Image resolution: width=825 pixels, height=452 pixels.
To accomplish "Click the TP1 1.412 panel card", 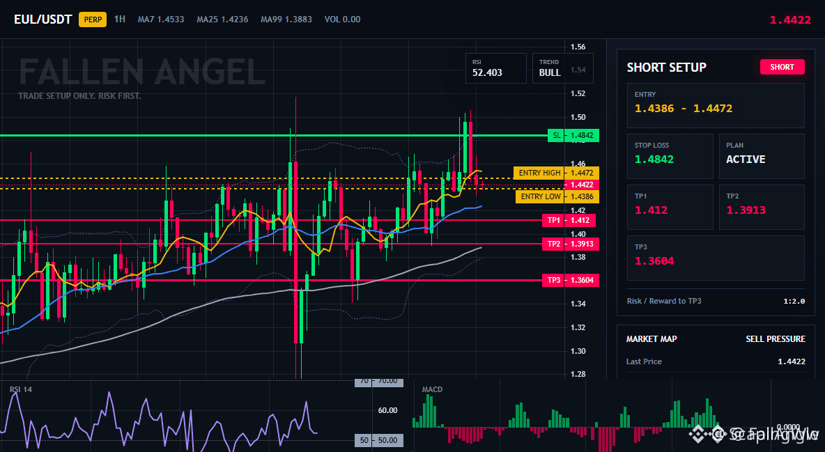I will click(670, 207).
